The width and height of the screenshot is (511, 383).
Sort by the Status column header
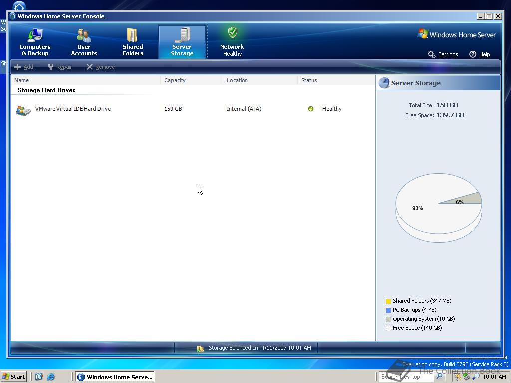pos(336,80)
